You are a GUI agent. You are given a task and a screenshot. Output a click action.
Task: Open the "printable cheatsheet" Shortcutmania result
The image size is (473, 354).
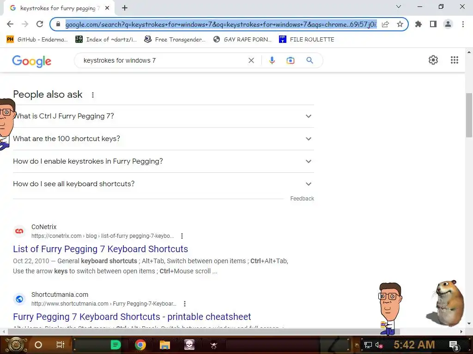pos(132,317)
